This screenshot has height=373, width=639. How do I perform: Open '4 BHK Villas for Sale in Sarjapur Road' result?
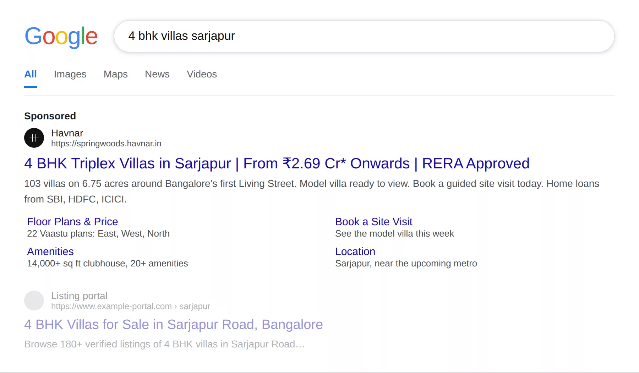coord(174,325)
